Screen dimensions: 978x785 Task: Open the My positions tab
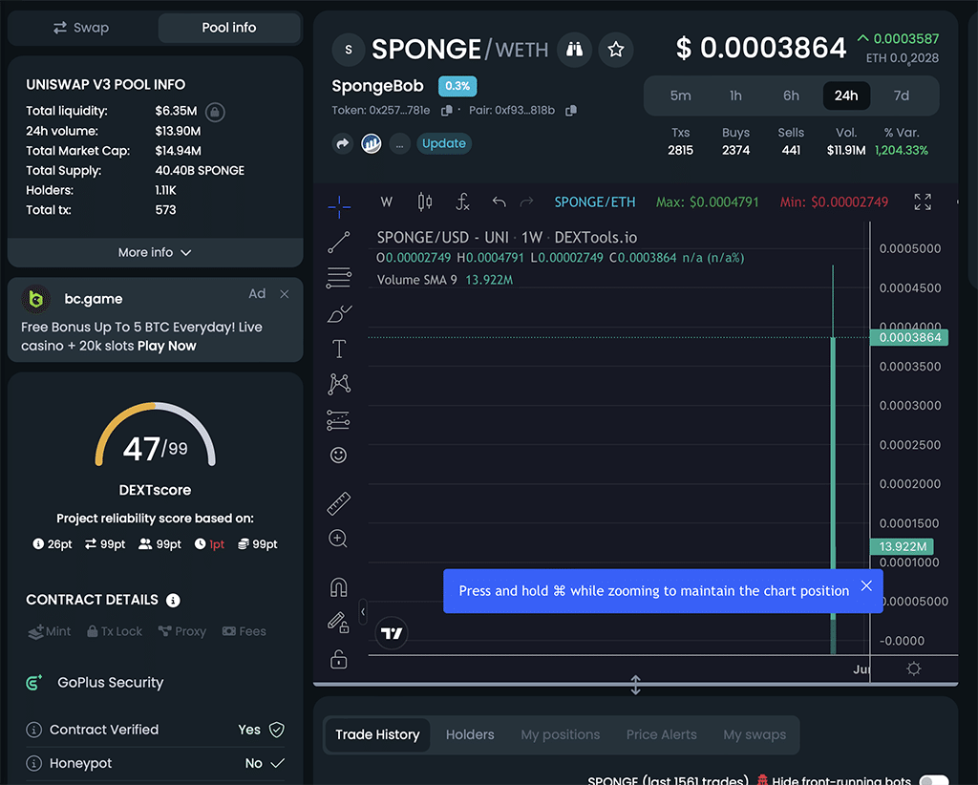pyautogui.click(x=560, y=734)
